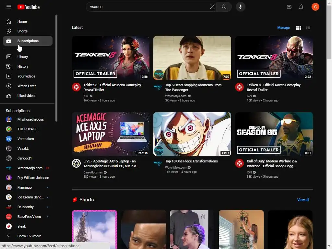The image size is (332, 249).
Task: Open CareyHolzman channel name
Action: click(93, 172)
